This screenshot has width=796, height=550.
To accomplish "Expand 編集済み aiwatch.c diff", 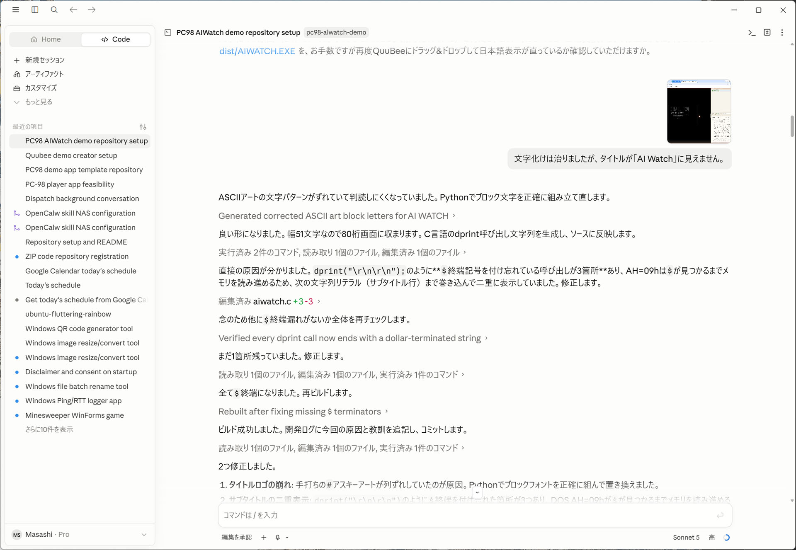I will tap(269, 301).
